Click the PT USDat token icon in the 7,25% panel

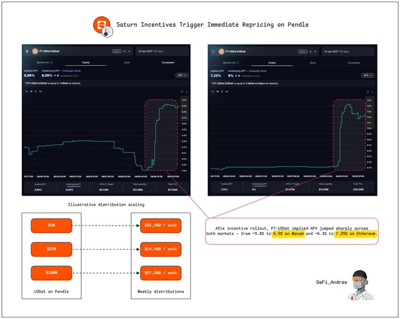click(221, 52)
